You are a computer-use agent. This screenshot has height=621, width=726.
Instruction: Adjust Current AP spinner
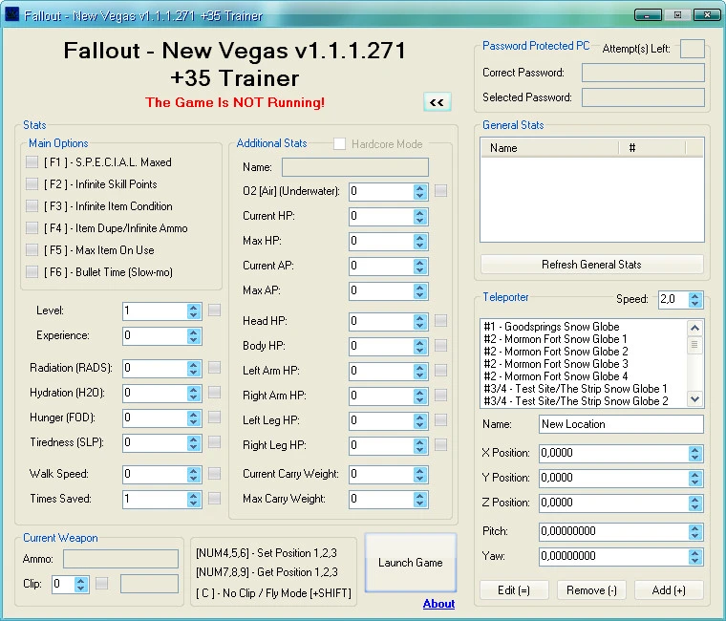(420, 267)
